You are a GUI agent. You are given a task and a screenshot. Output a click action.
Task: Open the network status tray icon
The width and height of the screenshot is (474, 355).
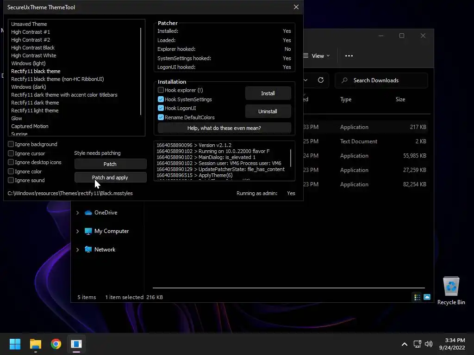pos(418,344)
